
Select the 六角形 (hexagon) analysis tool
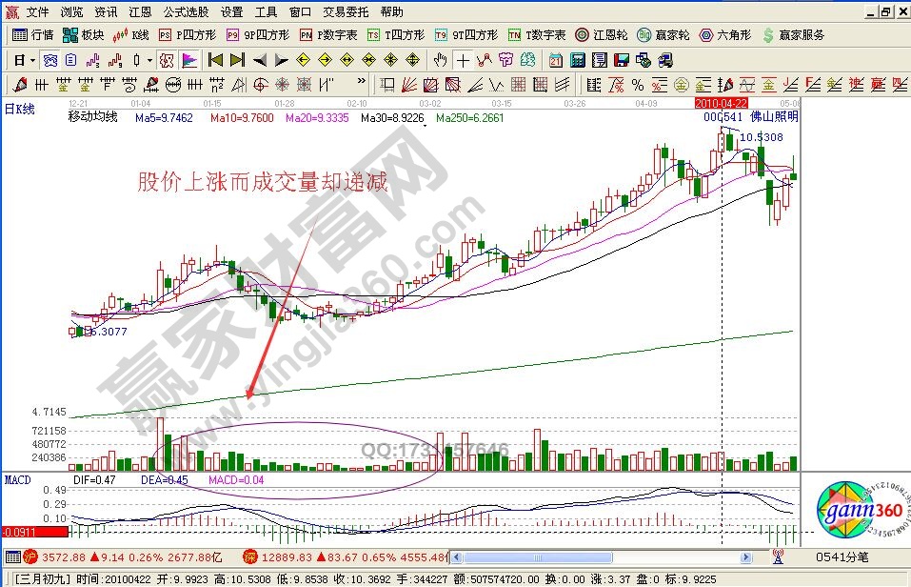[x=723, y=35]
